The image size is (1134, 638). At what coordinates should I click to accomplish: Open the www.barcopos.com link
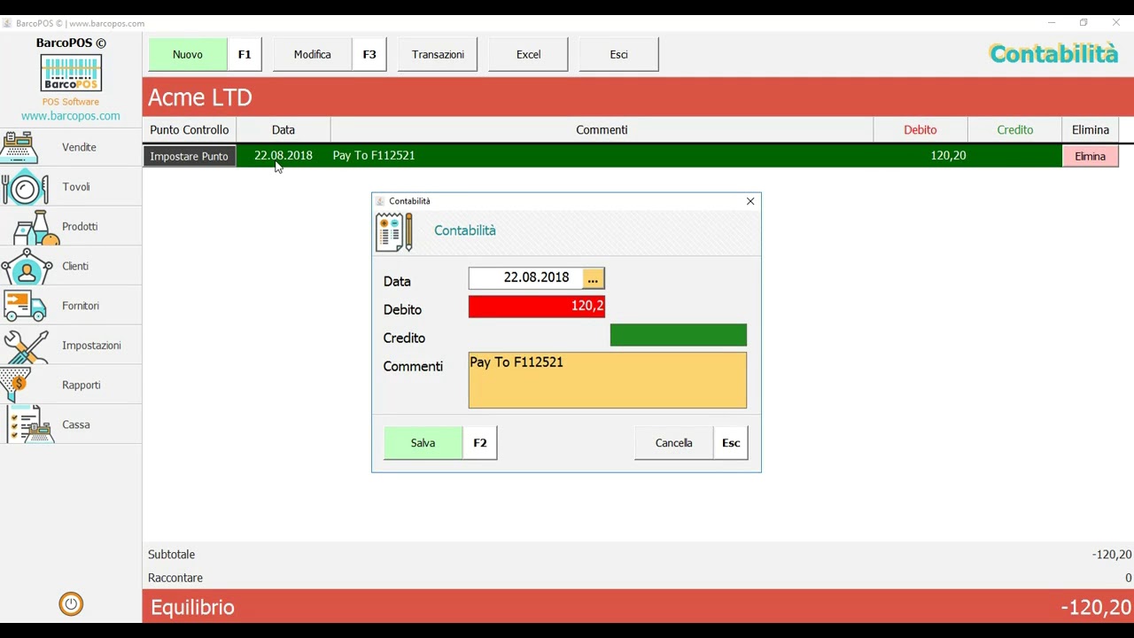click(71, 116)
